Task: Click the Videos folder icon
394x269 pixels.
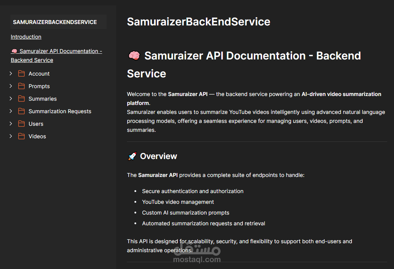Action: click(x=21, y=136)
